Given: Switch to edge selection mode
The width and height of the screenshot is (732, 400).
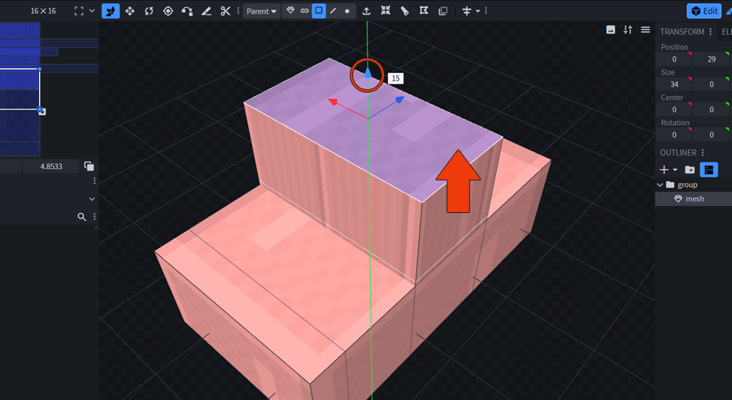Looking at the screenshot, I should (x=333, y=11).
